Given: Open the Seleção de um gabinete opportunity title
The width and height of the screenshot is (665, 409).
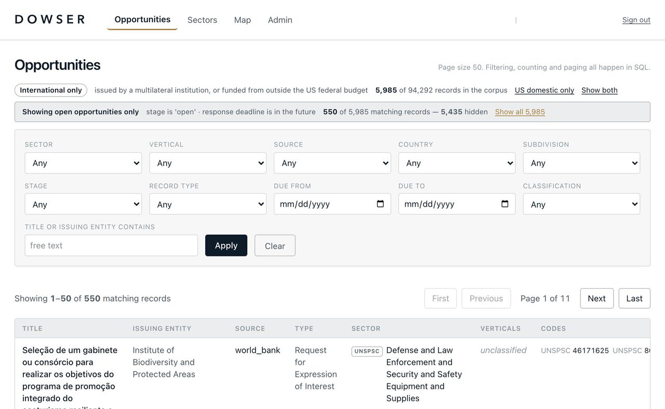Looking at the screenshot, I should tap(70, 376).
